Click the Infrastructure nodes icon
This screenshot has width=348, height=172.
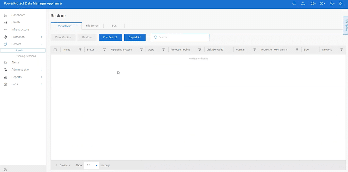pos(5,29)
